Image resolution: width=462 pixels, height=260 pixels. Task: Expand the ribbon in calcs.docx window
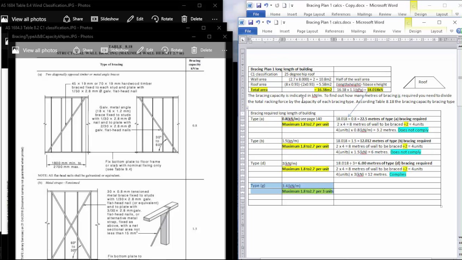click(451, 31)
